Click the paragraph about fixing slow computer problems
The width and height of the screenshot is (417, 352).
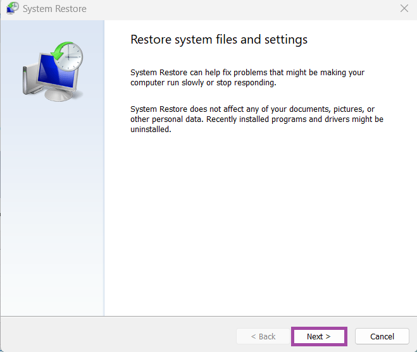pyautogui.click(x=247, y=78)
